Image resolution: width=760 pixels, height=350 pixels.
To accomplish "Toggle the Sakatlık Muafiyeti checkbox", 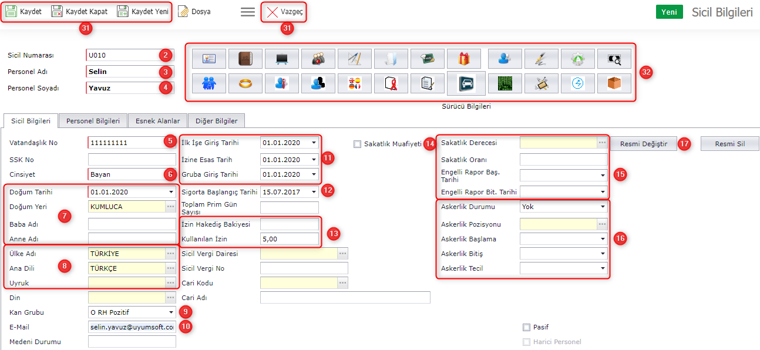I will point(357,144).
